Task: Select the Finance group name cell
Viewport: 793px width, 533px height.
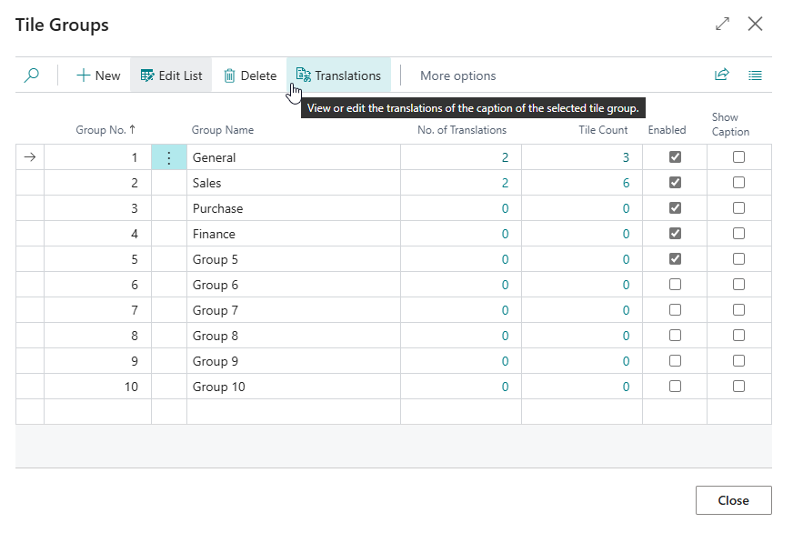Action: [x=215, y=234]
